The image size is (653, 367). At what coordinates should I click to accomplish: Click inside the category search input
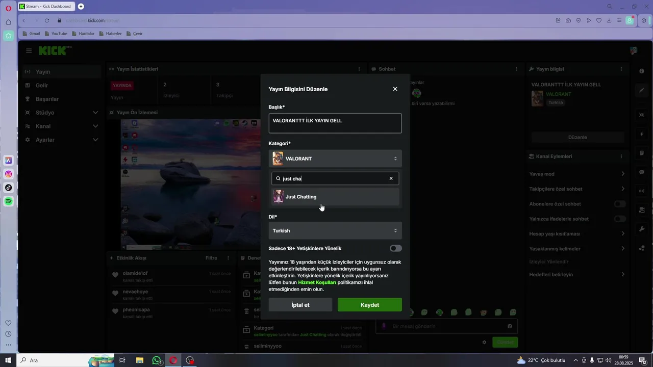click(334, 178)
